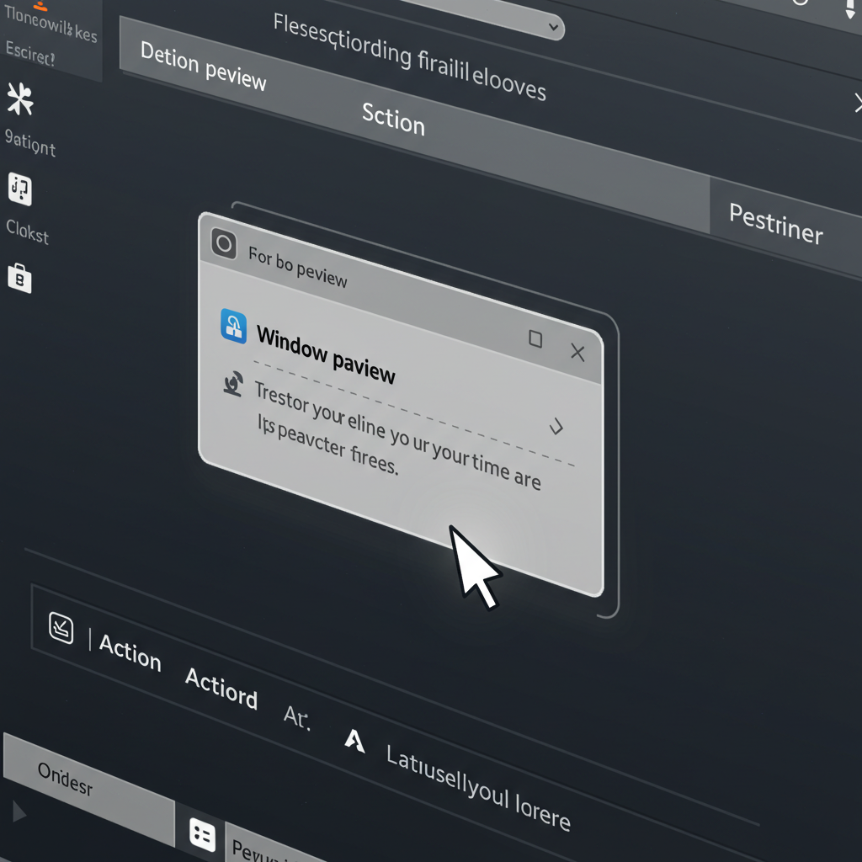Select the bag icon in sidebar

point(19,278)
